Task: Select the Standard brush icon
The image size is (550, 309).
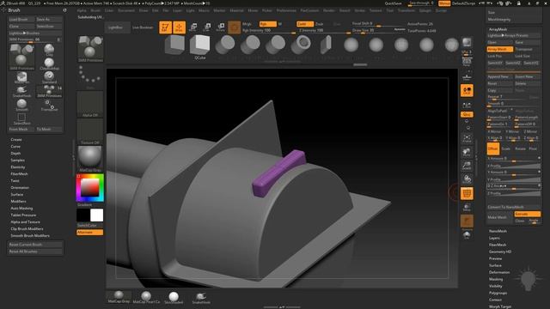Action: 49,77
